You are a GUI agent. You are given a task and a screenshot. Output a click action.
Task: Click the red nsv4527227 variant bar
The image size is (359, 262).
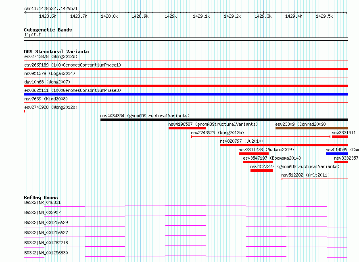point(262,171)
